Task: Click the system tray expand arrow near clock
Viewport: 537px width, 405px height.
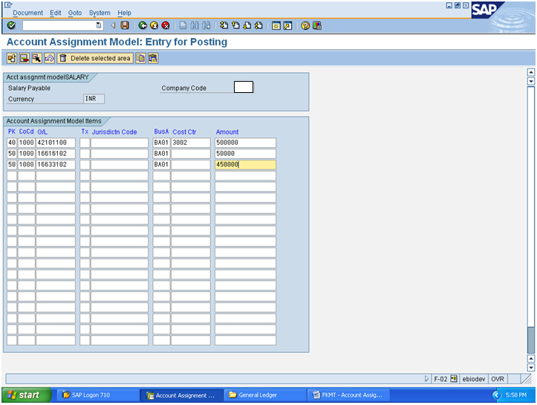Action: [497, 395]
